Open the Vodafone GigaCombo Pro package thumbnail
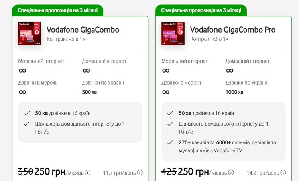The width and height of the screenshot is (299, 181). pyautogui.click(x=173, y=33)
